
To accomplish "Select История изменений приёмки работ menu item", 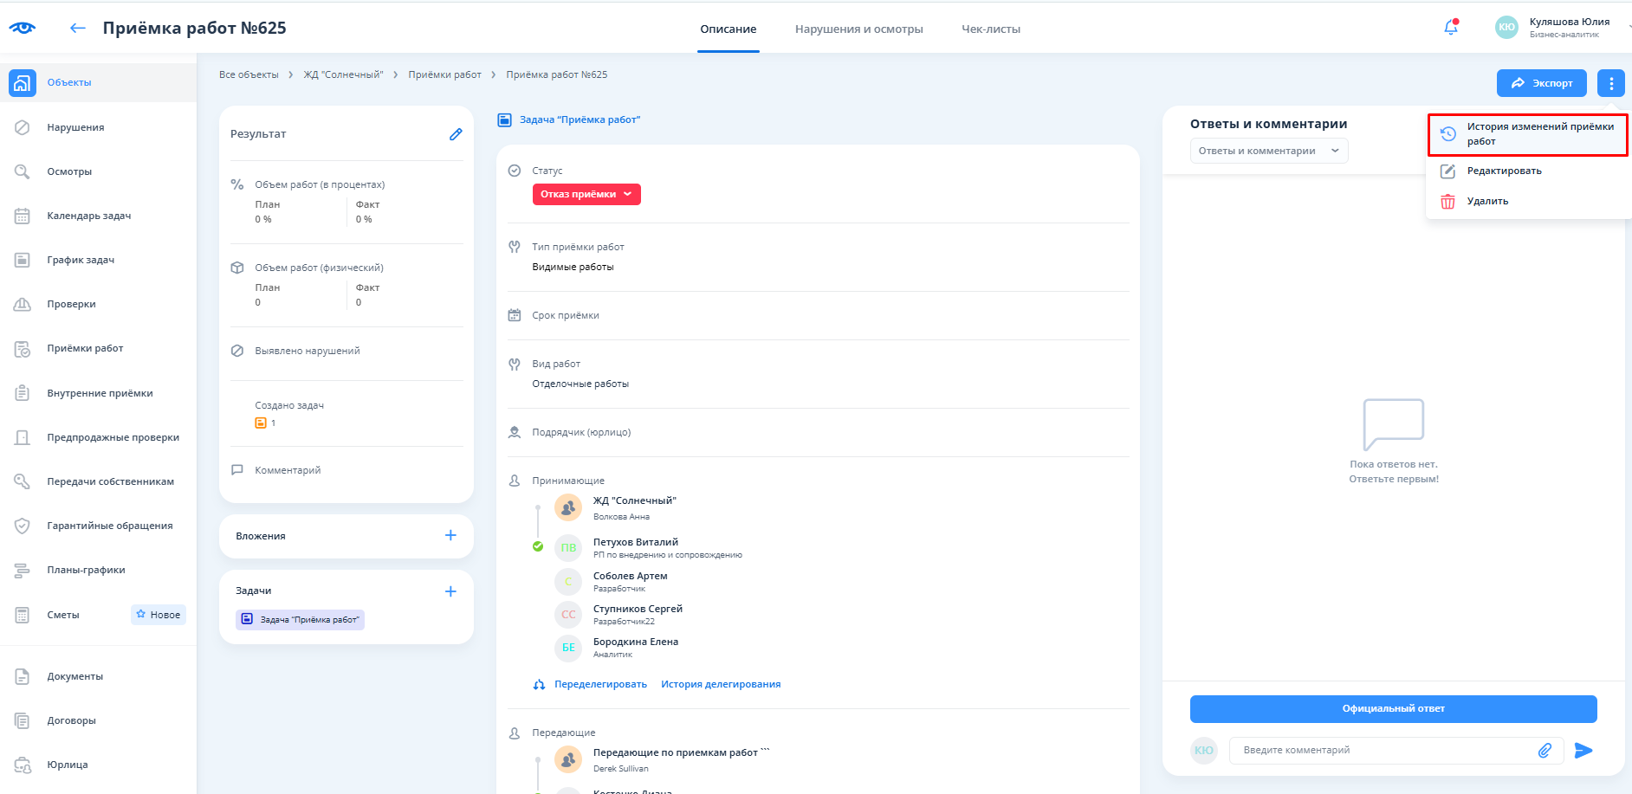I will 1528,134.
